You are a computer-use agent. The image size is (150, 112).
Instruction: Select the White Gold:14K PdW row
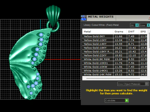coord(115,74)
